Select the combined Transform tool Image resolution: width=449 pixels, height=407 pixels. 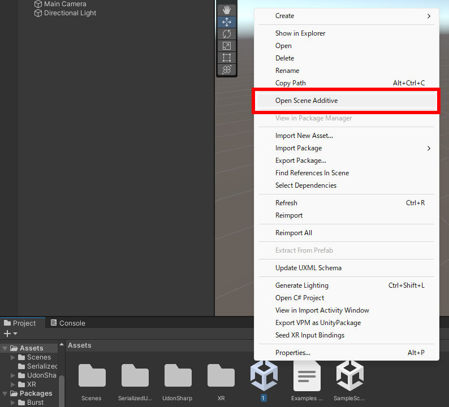click(x=227, y=70)
